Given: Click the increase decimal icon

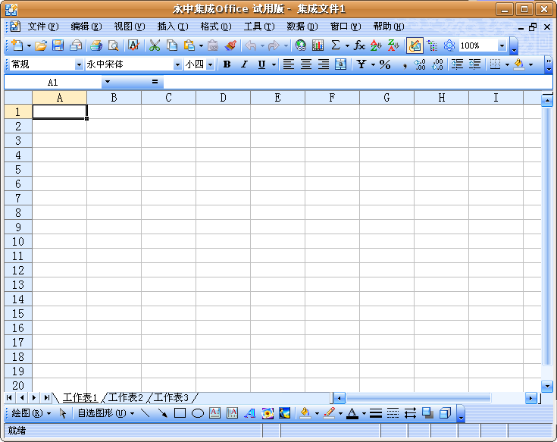Looking at the screenshot, I should 420,64.
